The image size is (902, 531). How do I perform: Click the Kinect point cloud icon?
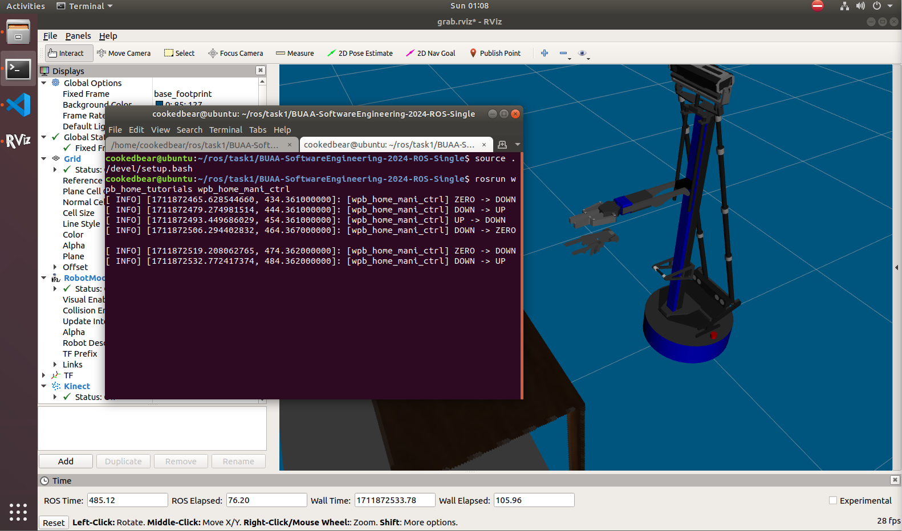click(x=56, y=386)
